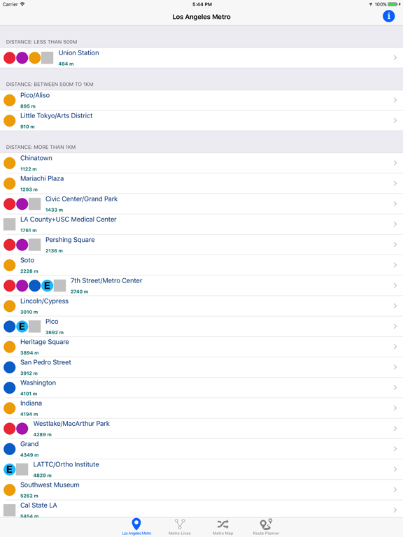Tap the Expo E icon beside LATTC/Ortho Institute
Viewport: 403px width, 537px height.
coord(10,469)
